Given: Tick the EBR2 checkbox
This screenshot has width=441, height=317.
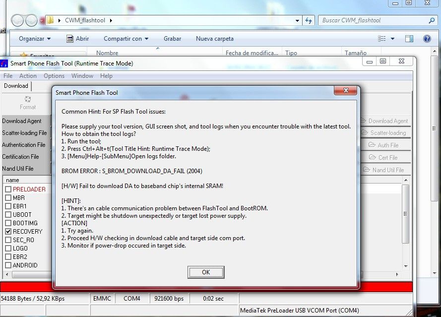Looking at the screenshot, I should (x=8, y=257).
